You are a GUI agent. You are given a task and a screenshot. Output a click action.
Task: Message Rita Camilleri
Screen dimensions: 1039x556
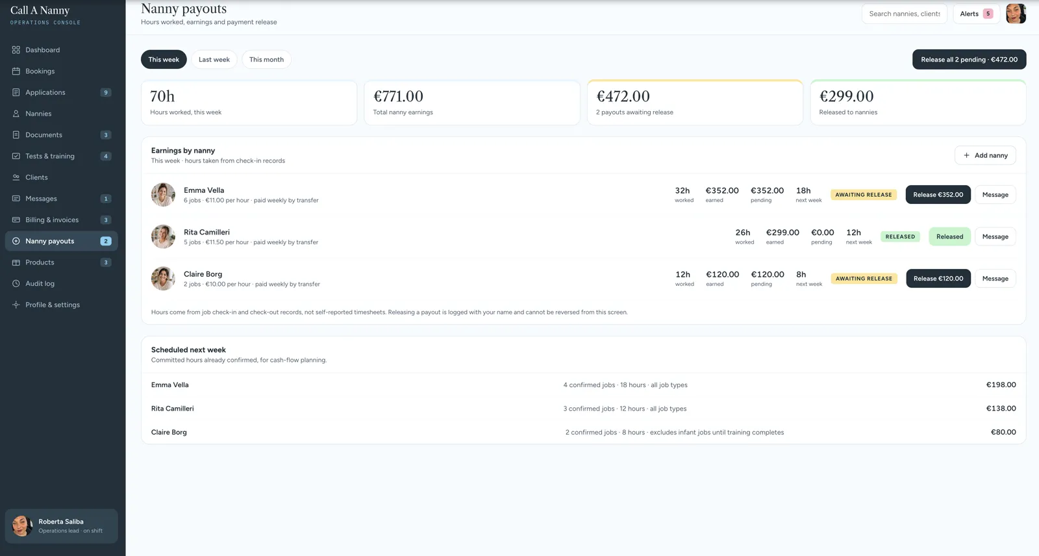(995, 236)
